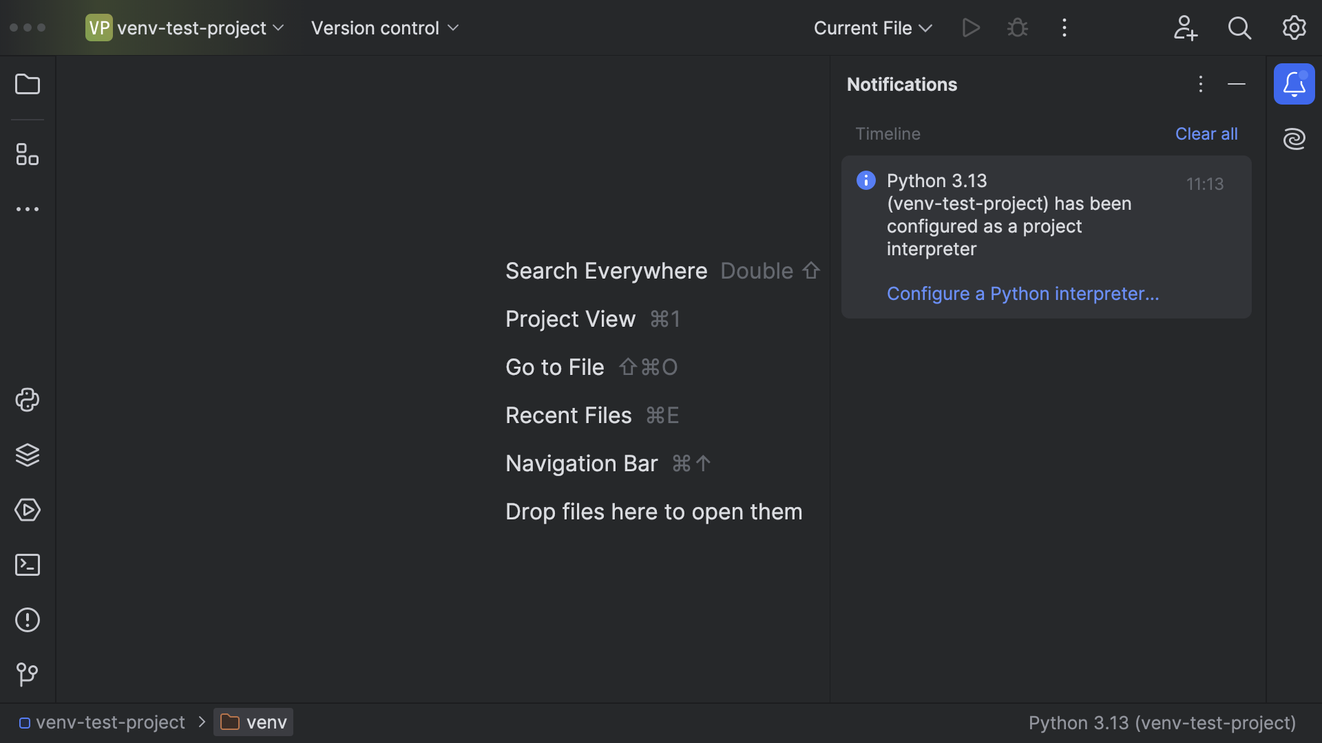Start a Code With Me session
Viewport: 1322px width, 743px height.
(1185, 28)
